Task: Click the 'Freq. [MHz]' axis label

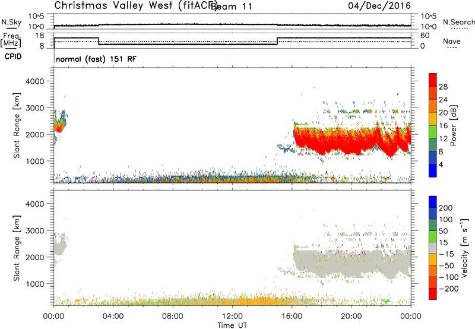Action: [x=12, y=40]
